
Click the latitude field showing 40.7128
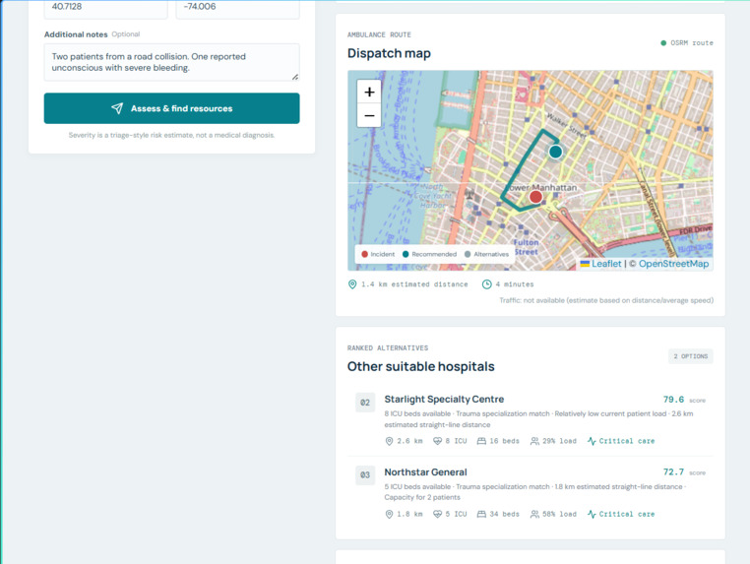point(105,9)
